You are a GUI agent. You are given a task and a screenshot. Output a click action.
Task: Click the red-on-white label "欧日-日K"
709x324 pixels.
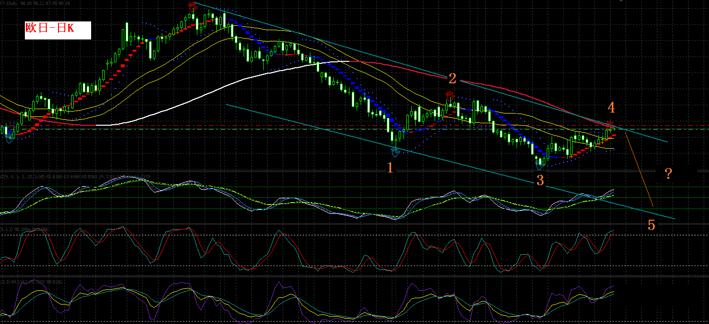pyautogui.click(x=57, y=30)
